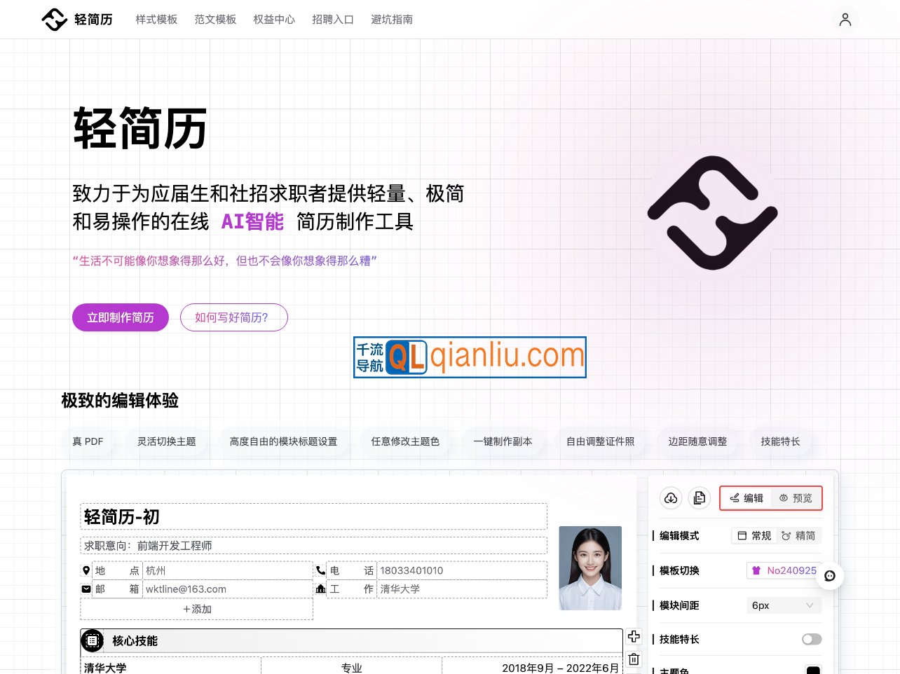This screenshot has width=900, height=674.
Task: Select the 常规 editing mode option
Action: tap(754, 535)
